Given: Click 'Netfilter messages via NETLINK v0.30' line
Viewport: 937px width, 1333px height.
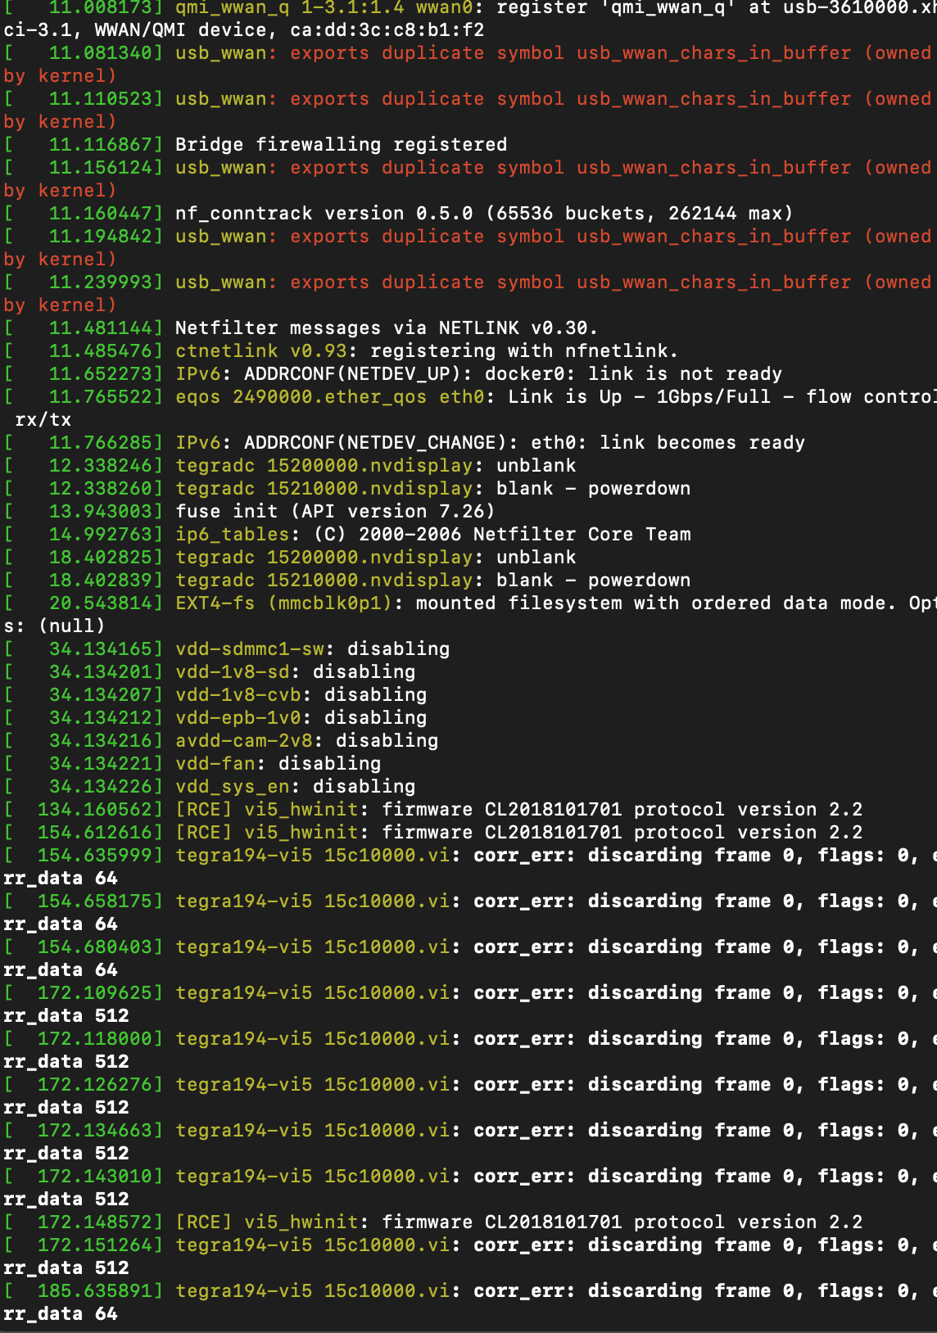Looking at the screenshot, I should point(386,328).
